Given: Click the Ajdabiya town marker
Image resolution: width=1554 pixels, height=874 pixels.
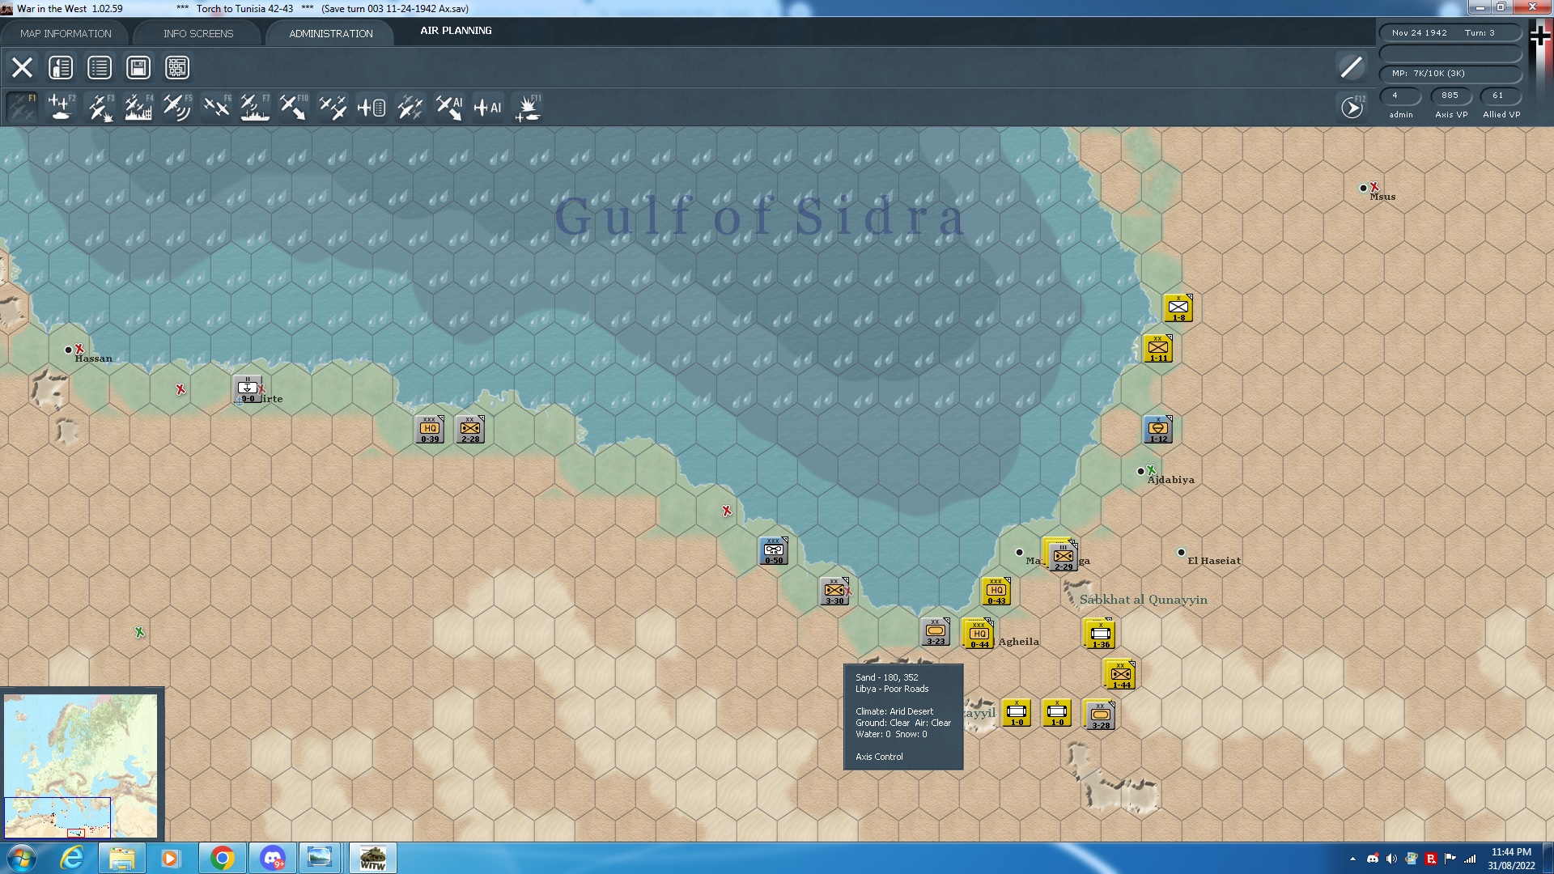Looking at the screenshot, I should (1140, 471).
